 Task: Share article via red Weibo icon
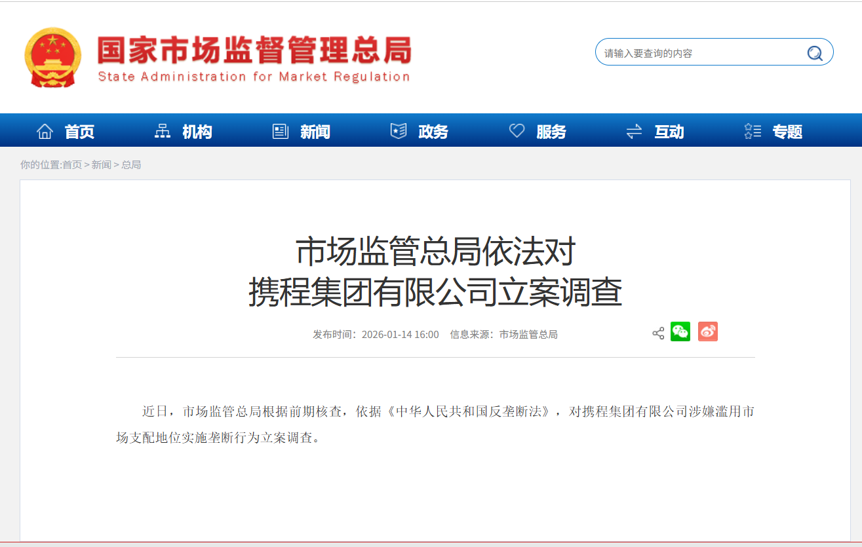[708, 331]
